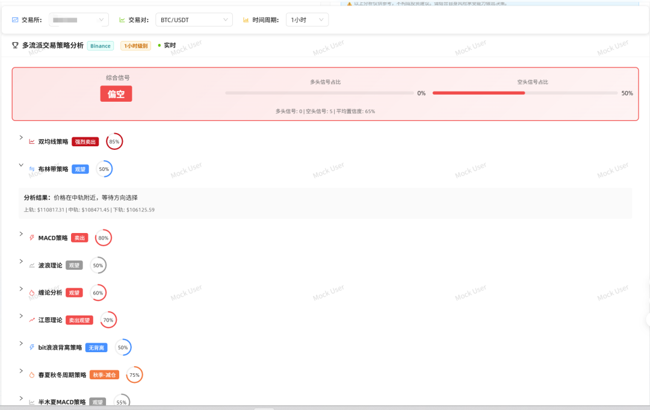Viewport: 650px width, 410px height.
Task: Click the Bollinger Bands strategy swap icon
Action: click(x=32, y=169)
